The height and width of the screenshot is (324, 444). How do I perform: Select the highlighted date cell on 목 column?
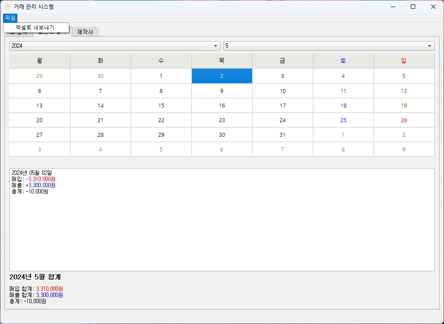pos(222,76)
